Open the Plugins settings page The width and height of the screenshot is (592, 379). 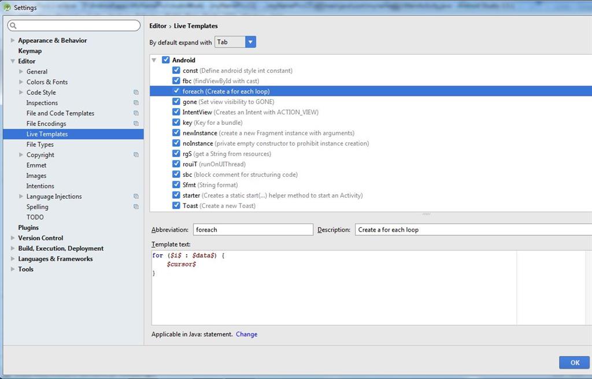tap(28, 228)
